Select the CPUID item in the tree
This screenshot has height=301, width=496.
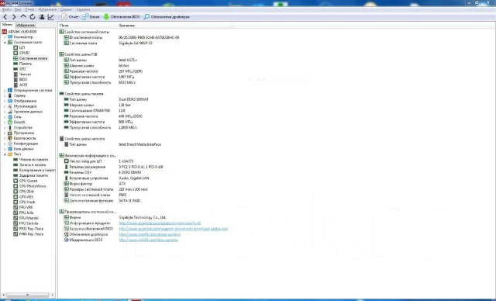coord(22,53)
